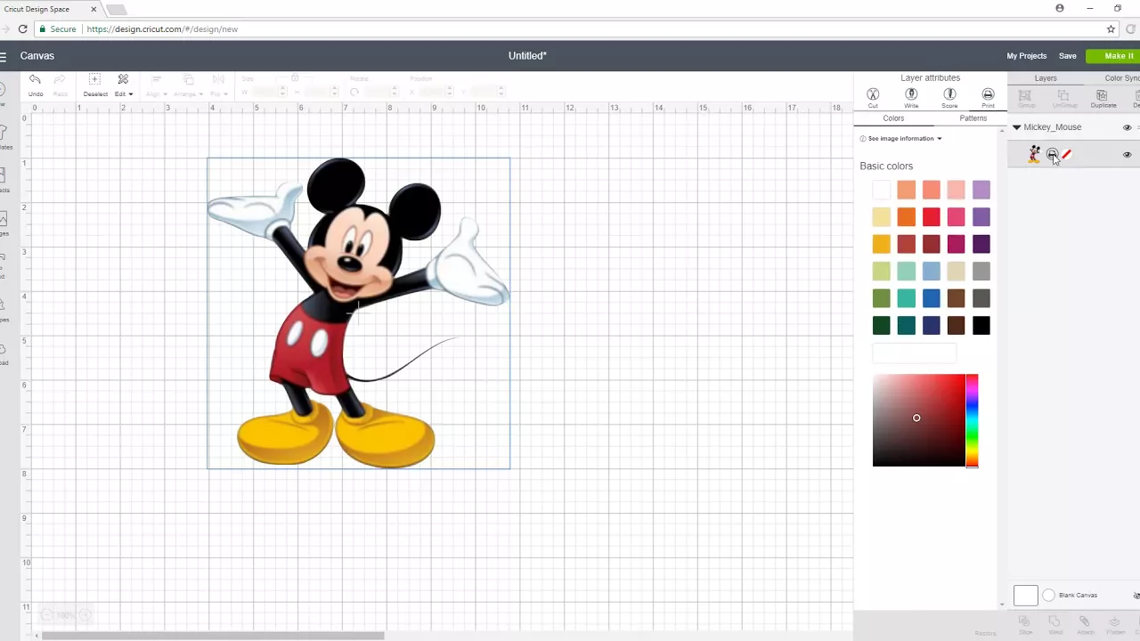Click the Redo arrow icon

point(60,79)
